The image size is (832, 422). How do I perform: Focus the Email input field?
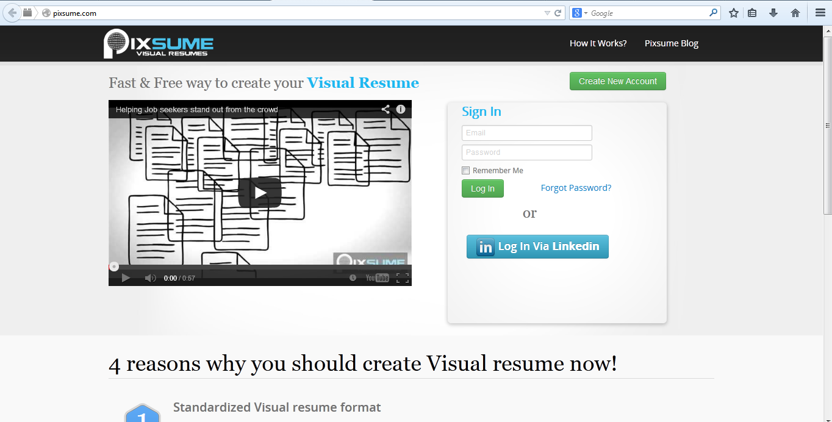tap(527, 133)
